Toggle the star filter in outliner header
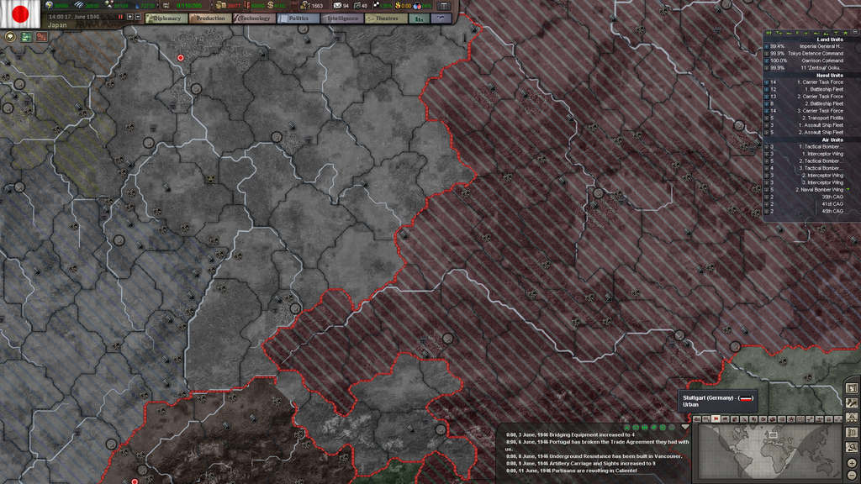This screenshot has height=484, width=861. (x=846, y=33)
